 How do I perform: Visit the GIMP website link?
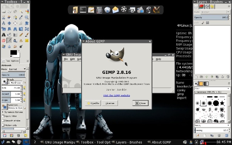tap(117, 96)
